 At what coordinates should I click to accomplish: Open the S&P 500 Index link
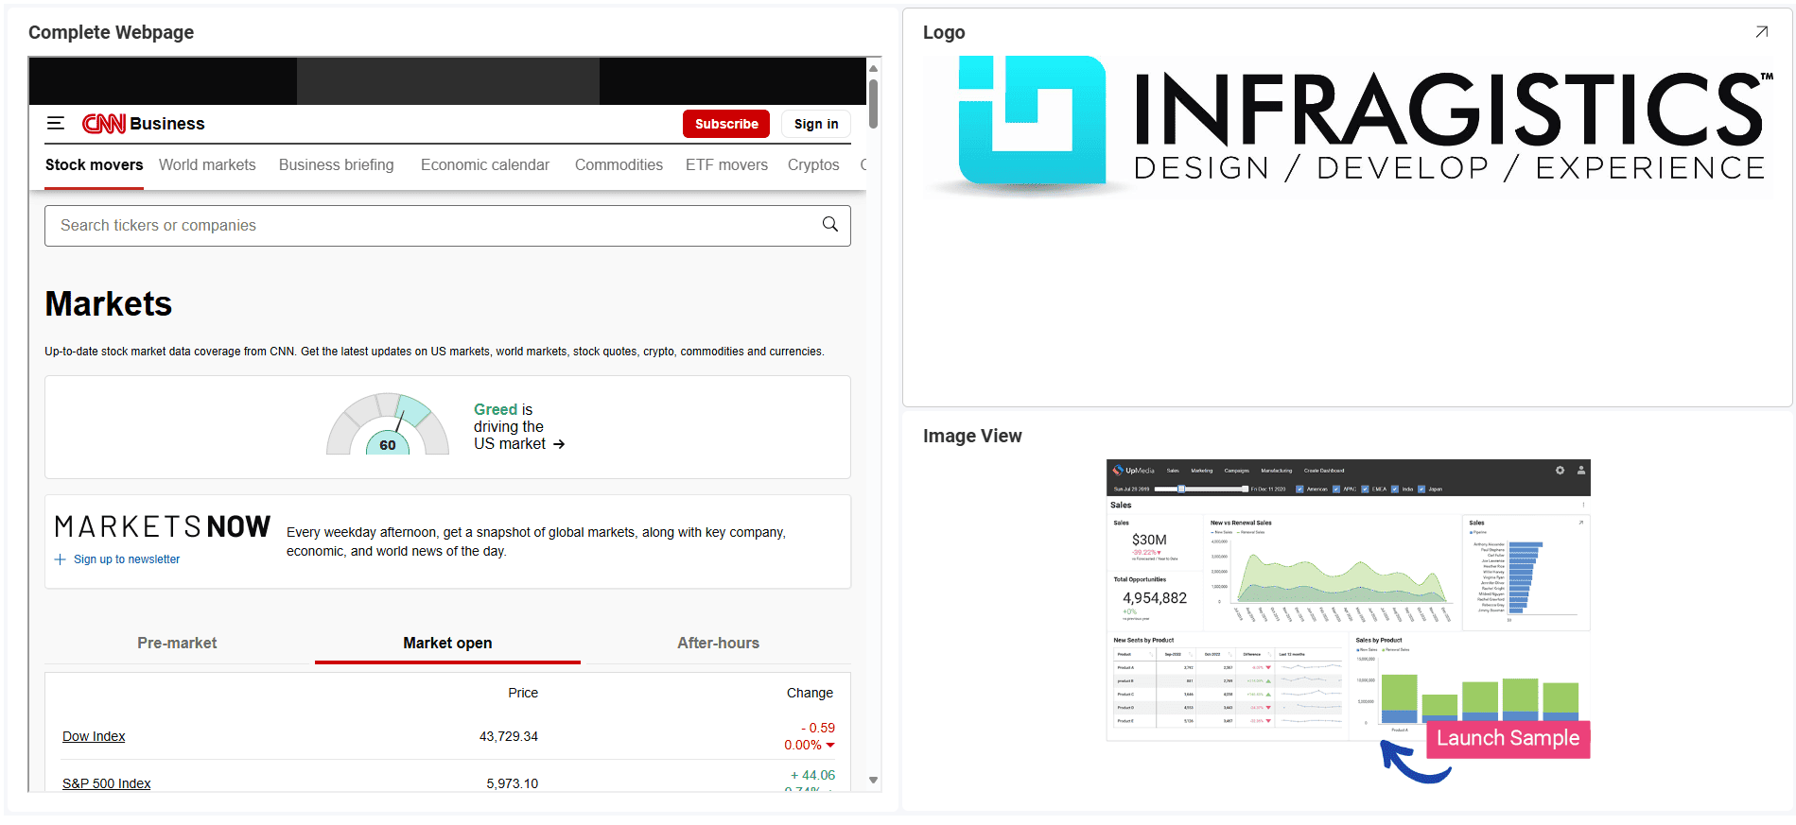click(107, 783)
